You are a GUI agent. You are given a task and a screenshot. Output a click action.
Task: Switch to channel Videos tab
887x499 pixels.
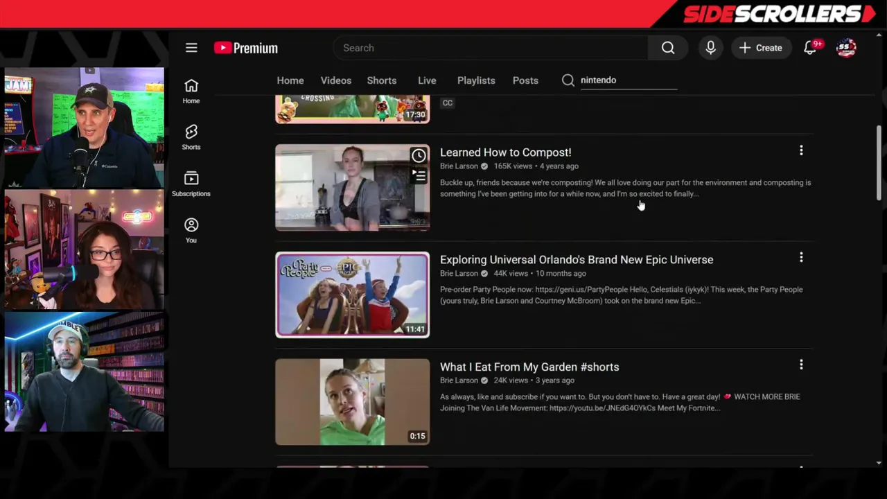tap(336, 80)
